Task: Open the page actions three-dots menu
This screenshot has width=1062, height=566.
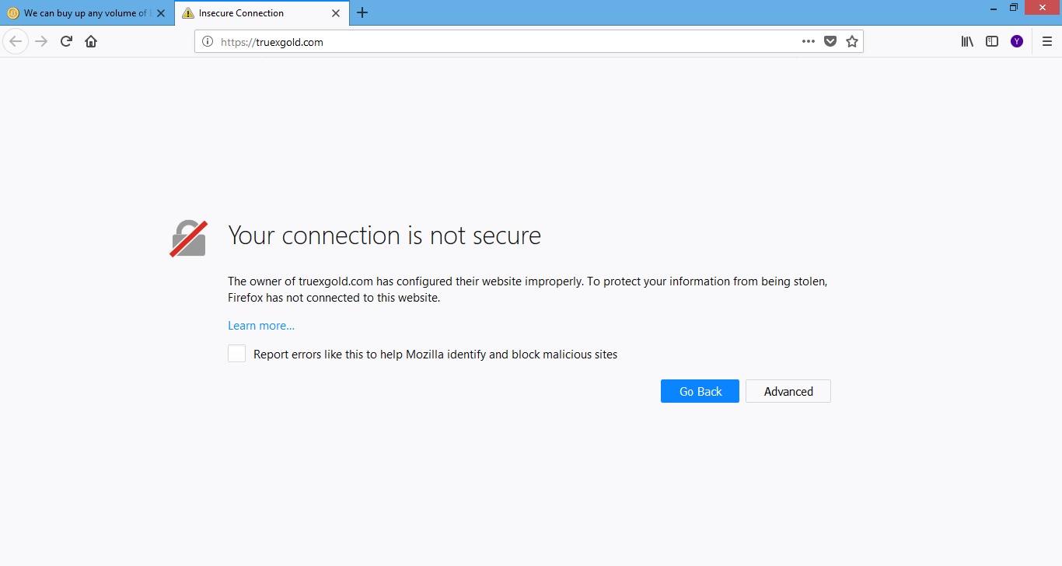Action: (x=809, y=42)
